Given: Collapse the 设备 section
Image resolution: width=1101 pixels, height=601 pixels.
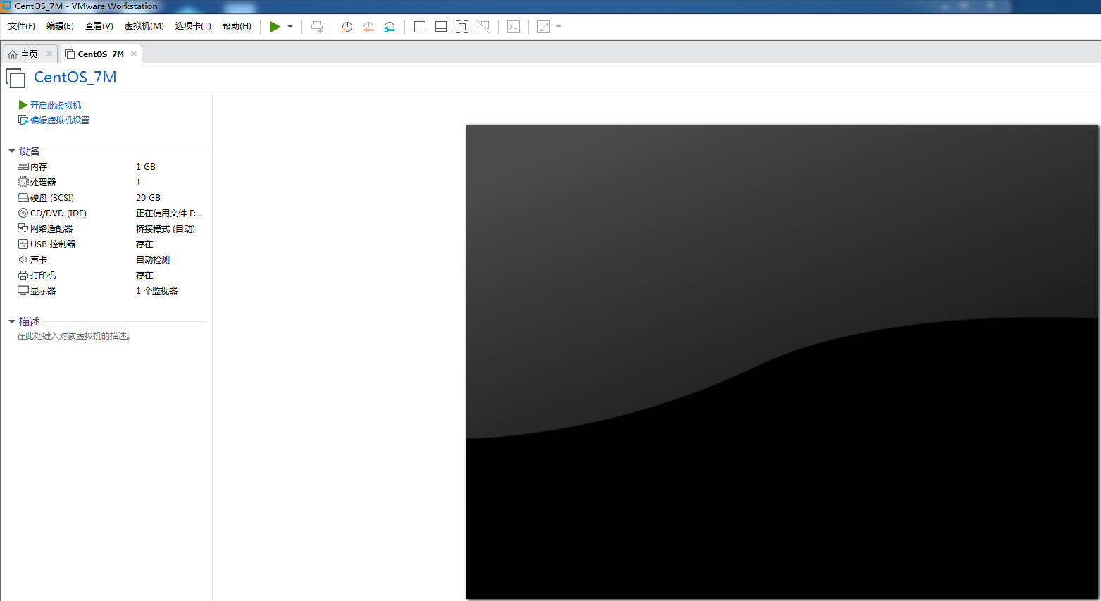Looking at the screenshot, I should point(12,151).
